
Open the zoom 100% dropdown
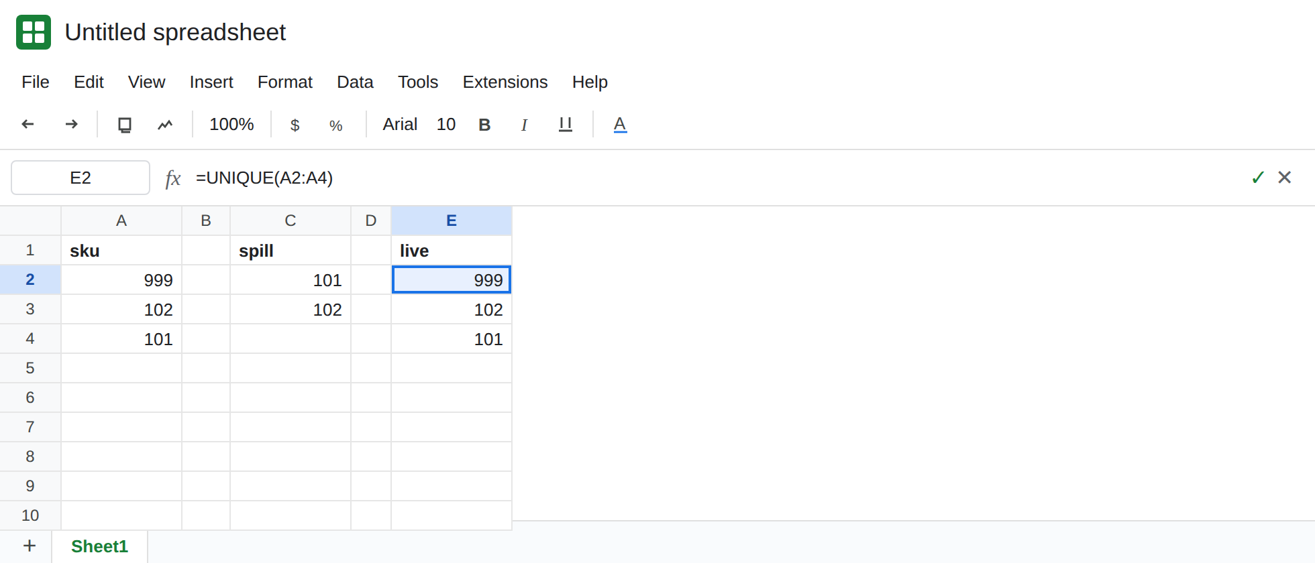pos(231,125)
